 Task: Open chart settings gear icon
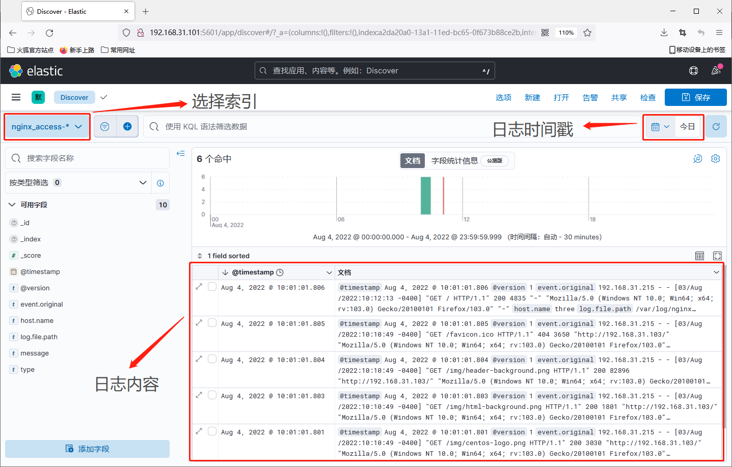[715, 159]
